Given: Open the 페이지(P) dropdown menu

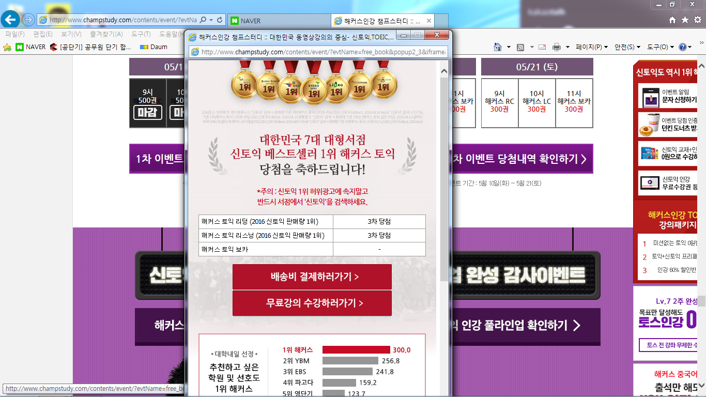Looking at the screenshot, I should pos(592,47).
